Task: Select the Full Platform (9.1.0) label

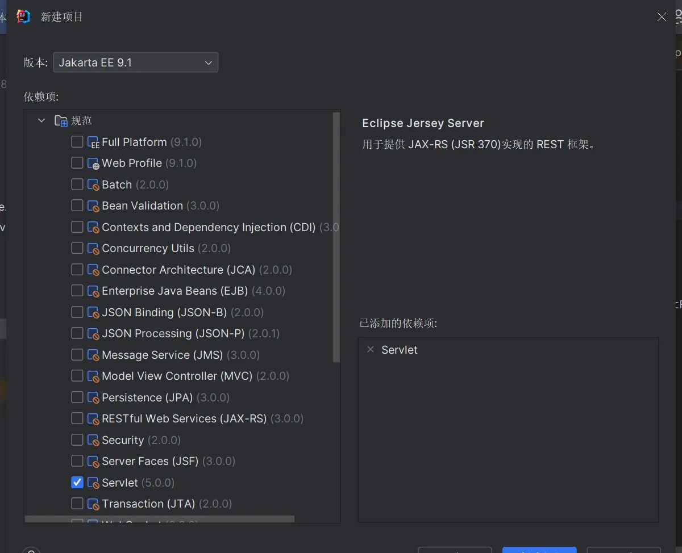Action: point(152,142)
